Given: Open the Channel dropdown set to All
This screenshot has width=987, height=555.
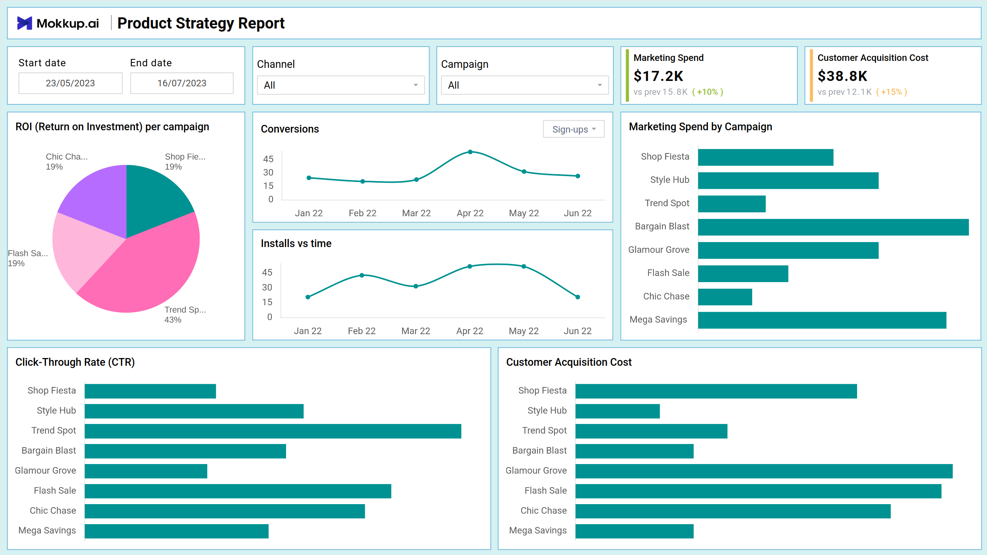Looking at the screenshot, I should click(x=341, y=85).
